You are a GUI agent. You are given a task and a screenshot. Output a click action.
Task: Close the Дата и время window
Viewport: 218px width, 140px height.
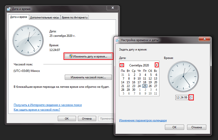[113, 8]
